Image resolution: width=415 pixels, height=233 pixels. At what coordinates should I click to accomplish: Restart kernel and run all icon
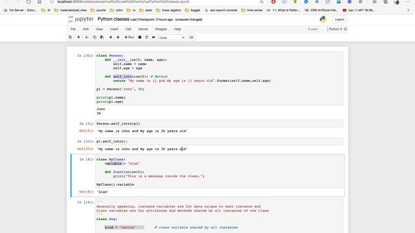click(x=154, y=38)
